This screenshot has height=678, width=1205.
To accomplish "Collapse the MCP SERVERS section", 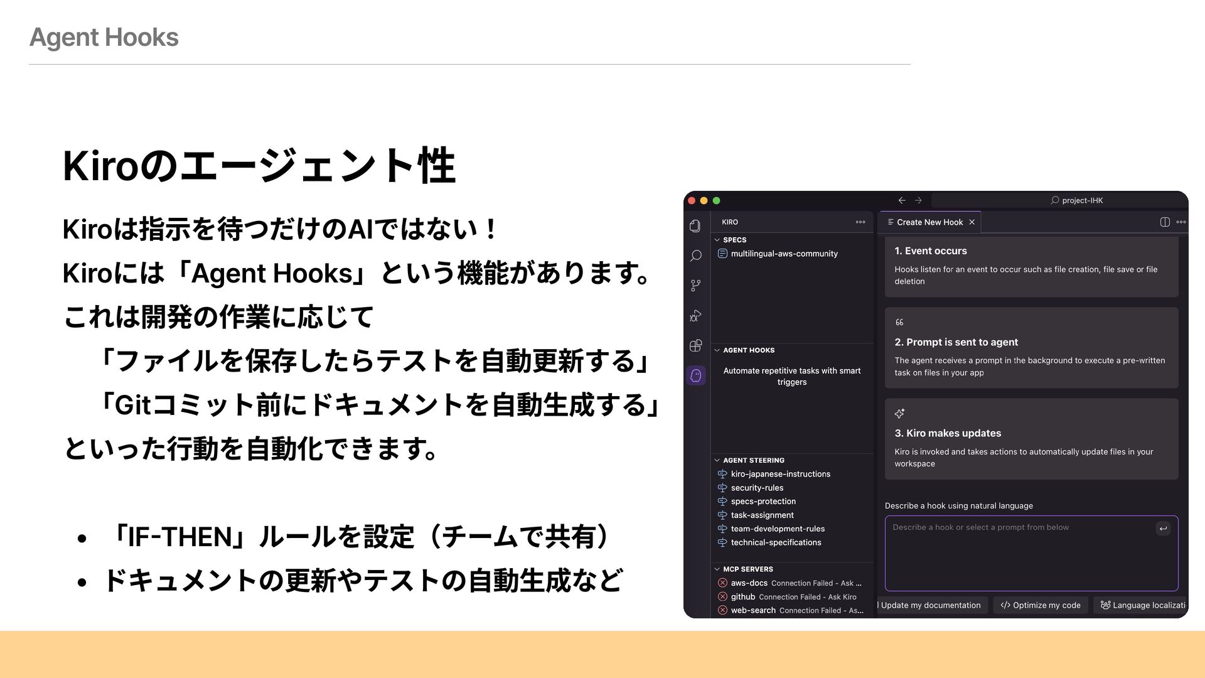I will click(717, 569).
